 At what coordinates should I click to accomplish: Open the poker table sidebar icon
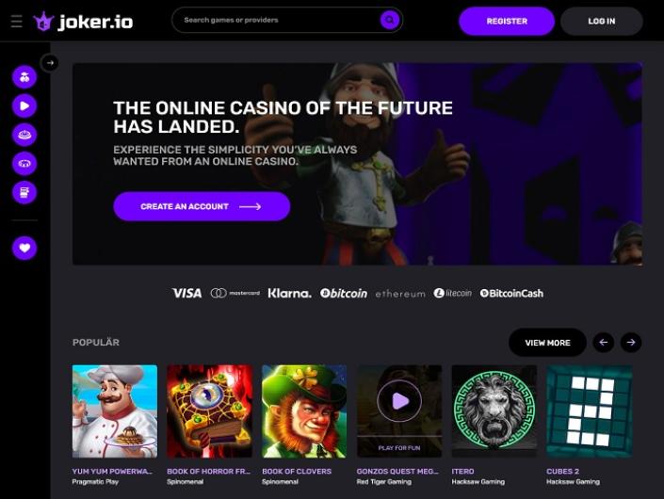(x=24, y=164)
